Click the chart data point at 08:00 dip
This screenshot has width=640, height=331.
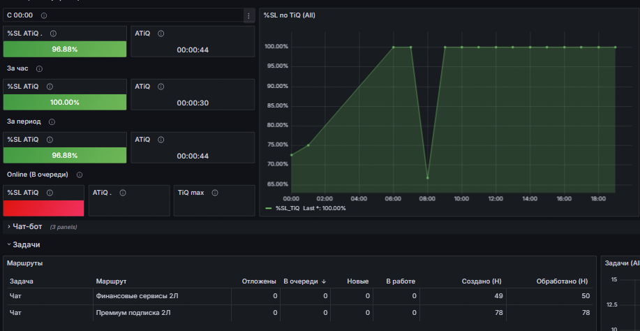pyautogui.click(x=427, y=177)
